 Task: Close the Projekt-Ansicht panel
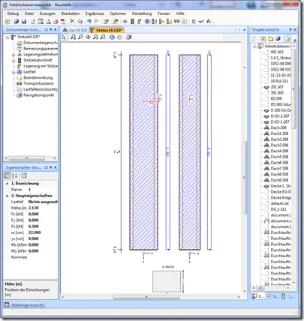295,30
